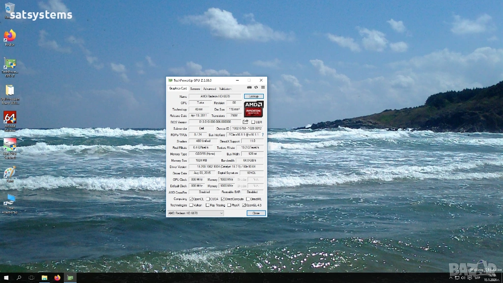Image resolution: width=503 pixels, height=283 pixels.
Task: Click the GPU-Z refresh icon
Action: point(256,87)
